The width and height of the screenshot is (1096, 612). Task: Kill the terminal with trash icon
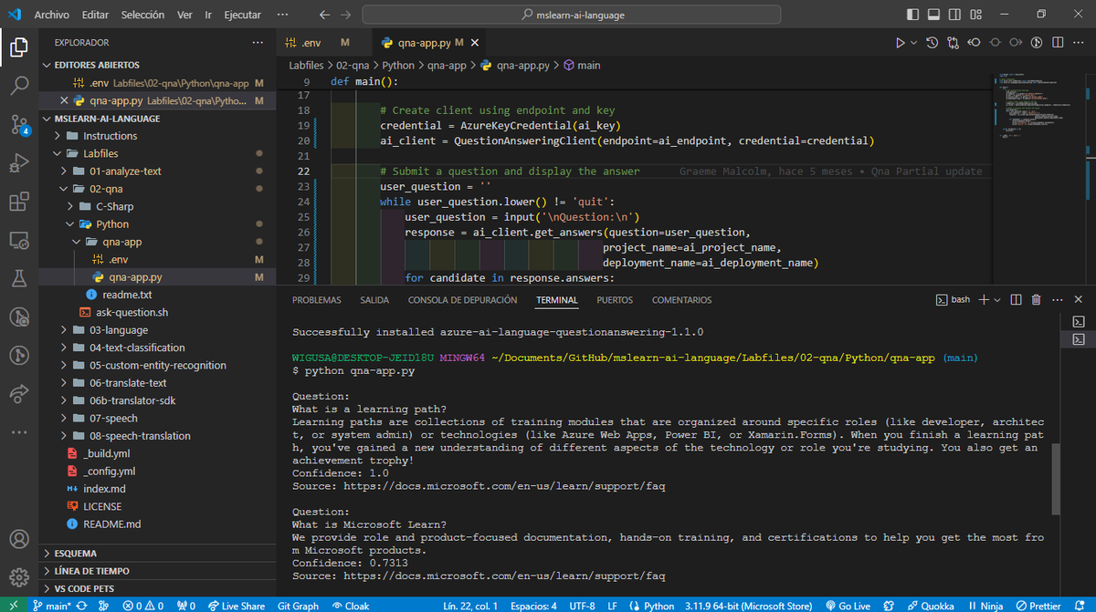(x=1036, y=299)
